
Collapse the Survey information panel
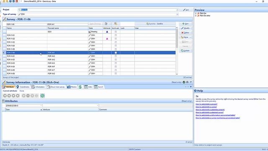191,82
